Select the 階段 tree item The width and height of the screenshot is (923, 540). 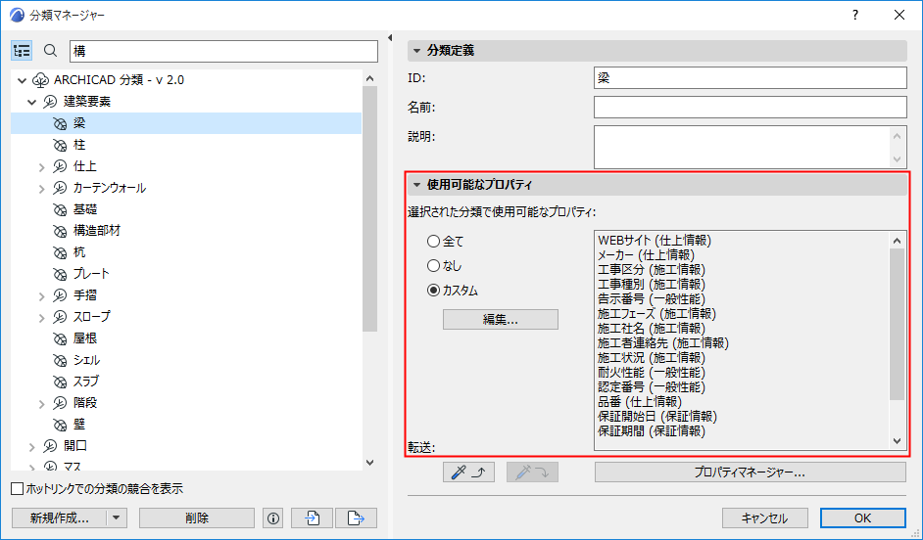[85, 403]
